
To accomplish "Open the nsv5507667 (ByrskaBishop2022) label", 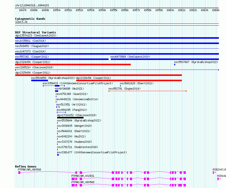I will [196, 62].
